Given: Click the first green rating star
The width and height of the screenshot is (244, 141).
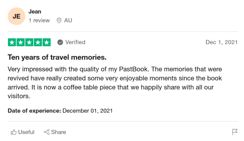Looking at the screenshot, I should 12,42.
